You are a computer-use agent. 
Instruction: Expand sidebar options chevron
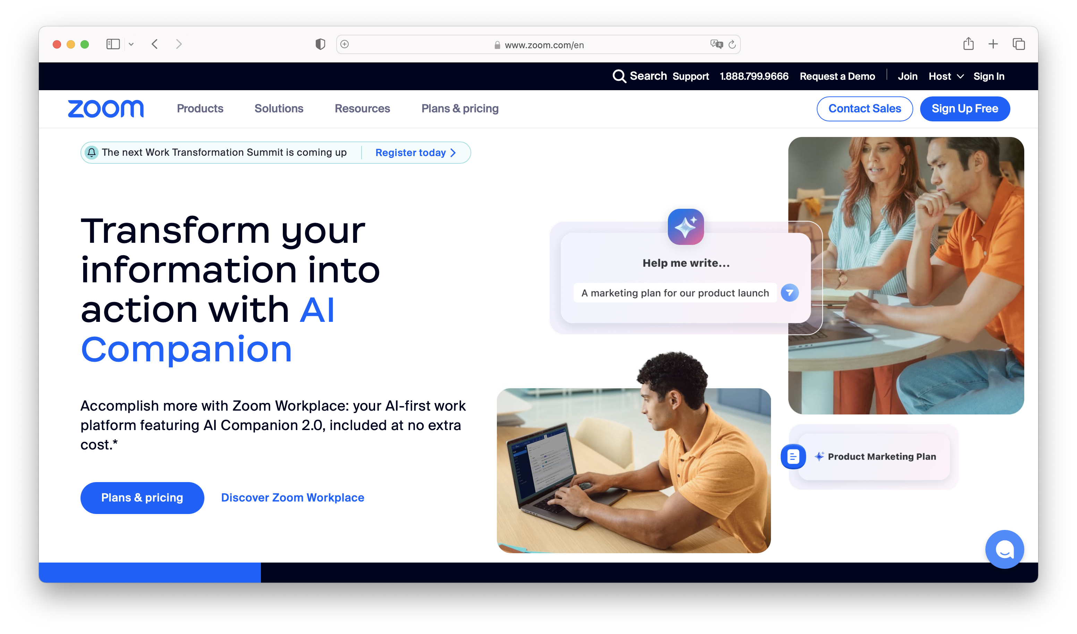(x=131, y=44)
